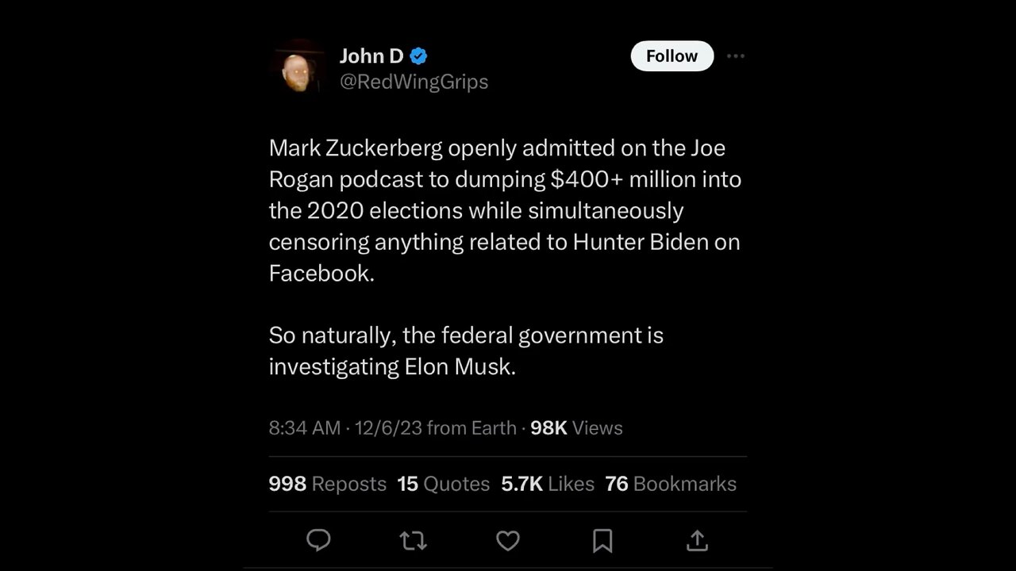Click the 'from Earth' location text
The width and height of the screenshot is (1016, 571).
471,427
